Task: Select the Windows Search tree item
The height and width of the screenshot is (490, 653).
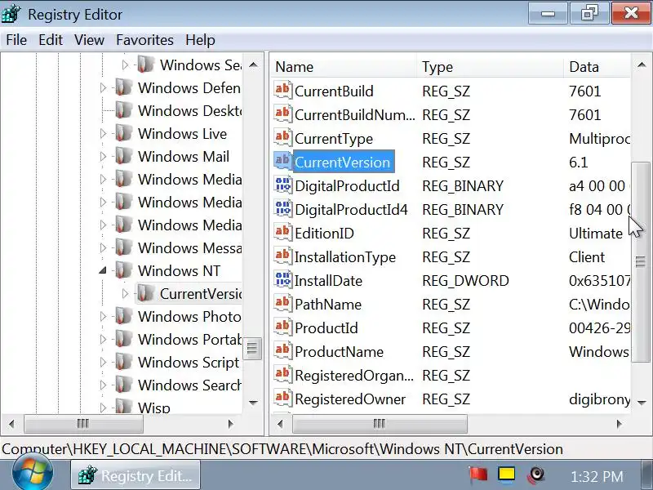Action: coord(190,385)
